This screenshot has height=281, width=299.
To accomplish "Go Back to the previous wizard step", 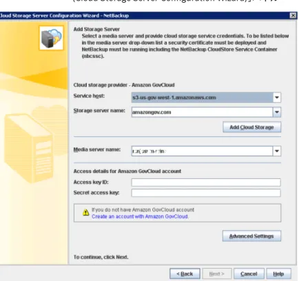I will coord(185,274).
